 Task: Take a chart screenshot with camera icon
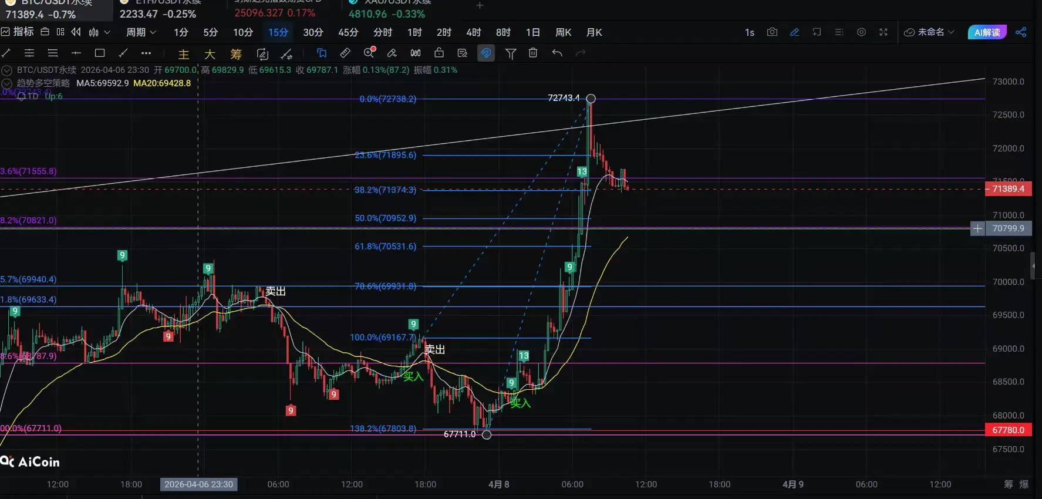[772, 32]
